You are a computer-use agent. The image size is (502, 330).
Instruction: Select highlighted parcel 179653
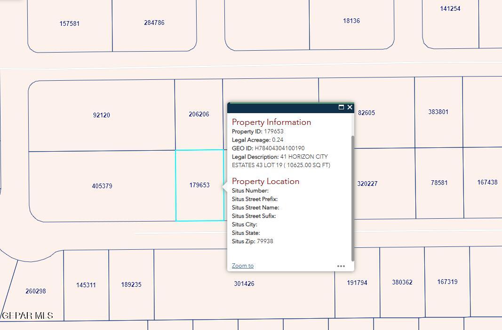tap(199, 185)
